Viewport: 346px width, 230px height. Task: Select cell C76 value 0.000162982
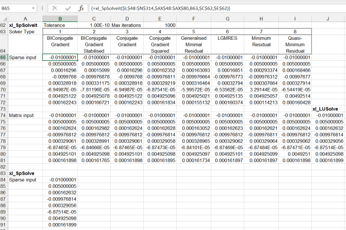point(94,128)
